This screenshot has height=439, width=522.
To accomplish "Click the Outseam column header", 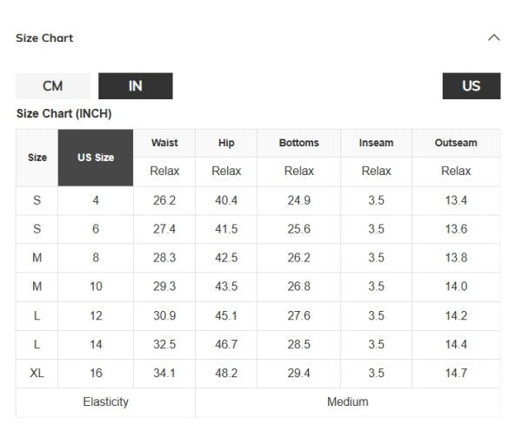I will pyautogui.click(x=456, y=143).
